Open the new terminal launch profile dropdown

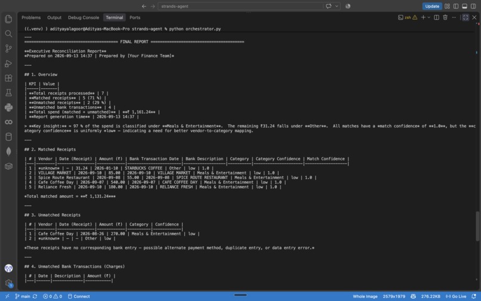429,17
